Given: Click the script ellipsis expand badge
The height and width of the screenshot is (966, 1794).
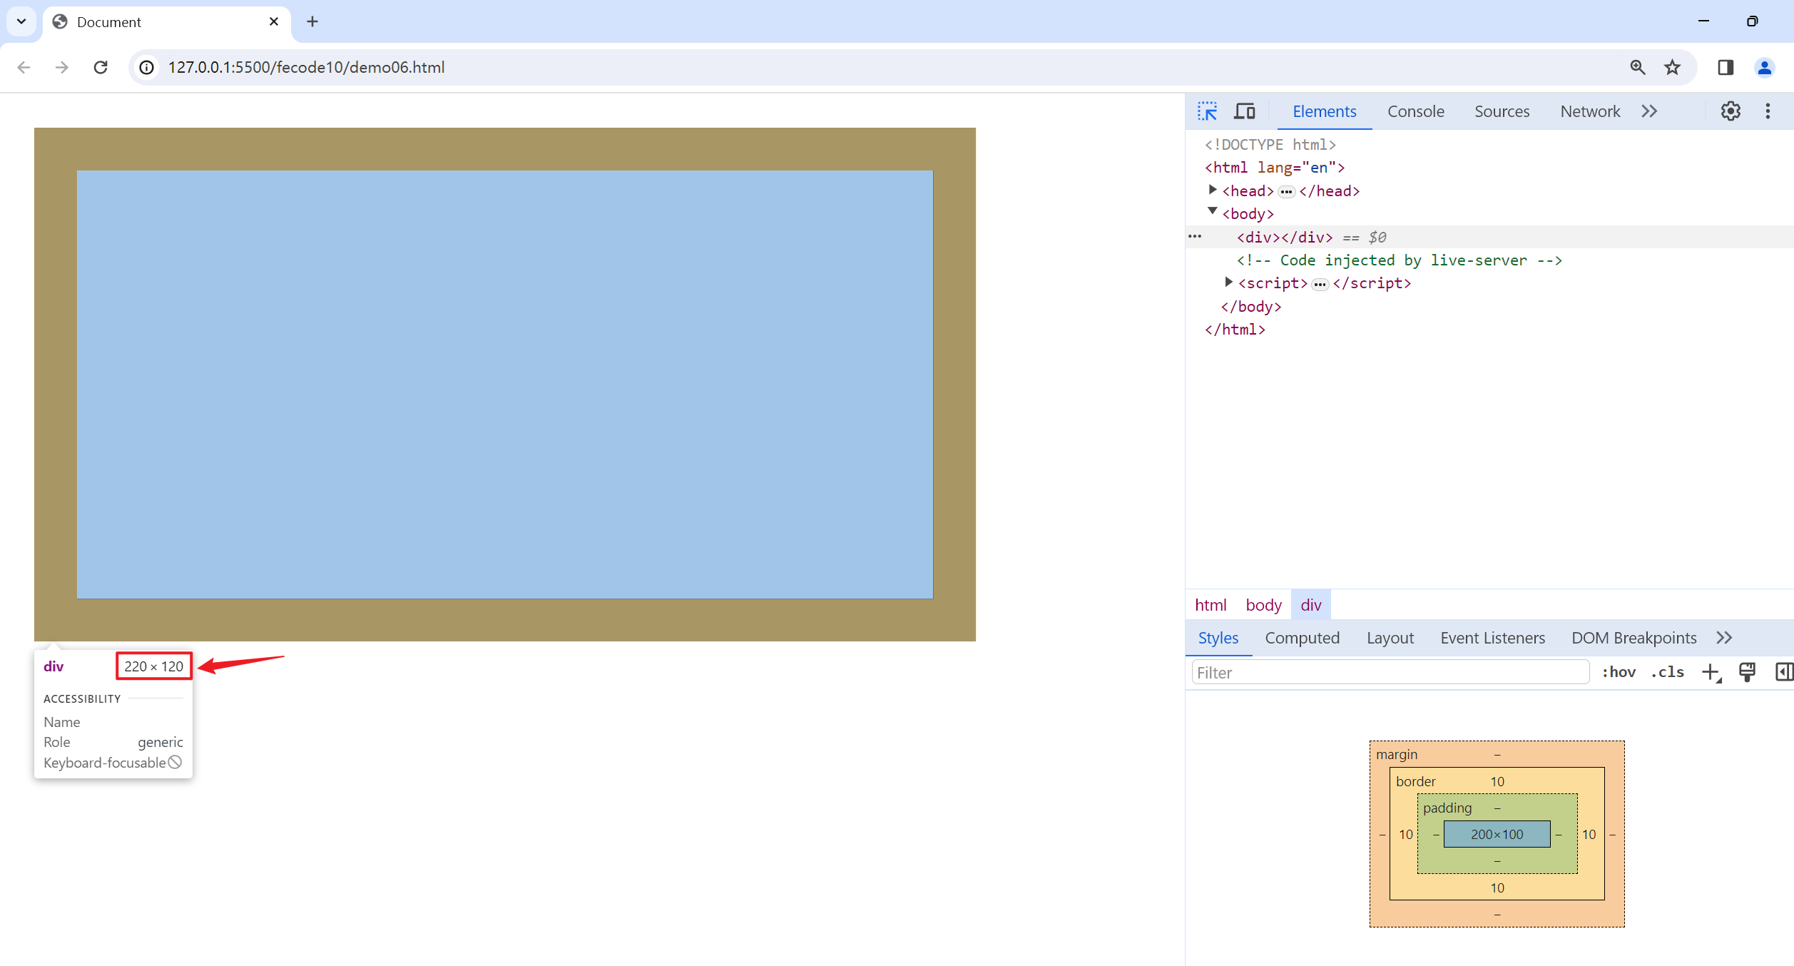Looking at the screenshot, I should pos(1320,285).
